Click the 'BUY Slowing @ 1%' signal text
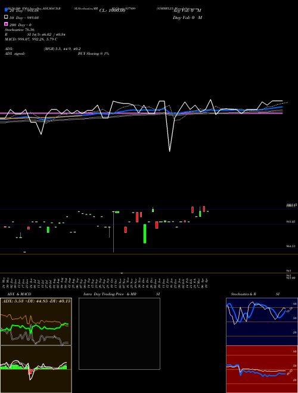Screen dimensions: 298x393 (x=94, y=54)
